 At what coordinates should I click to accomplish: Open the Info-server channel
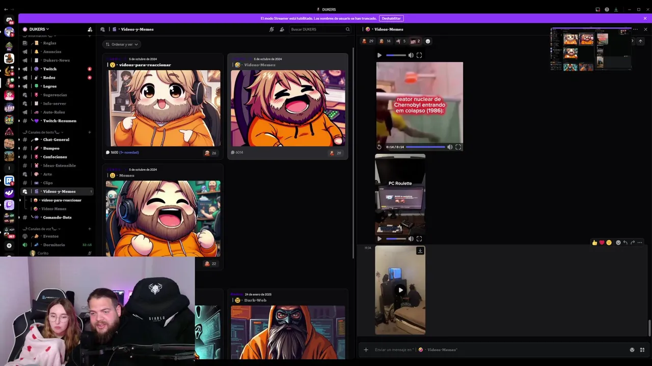pyautogui.click(x=55, y=104)
